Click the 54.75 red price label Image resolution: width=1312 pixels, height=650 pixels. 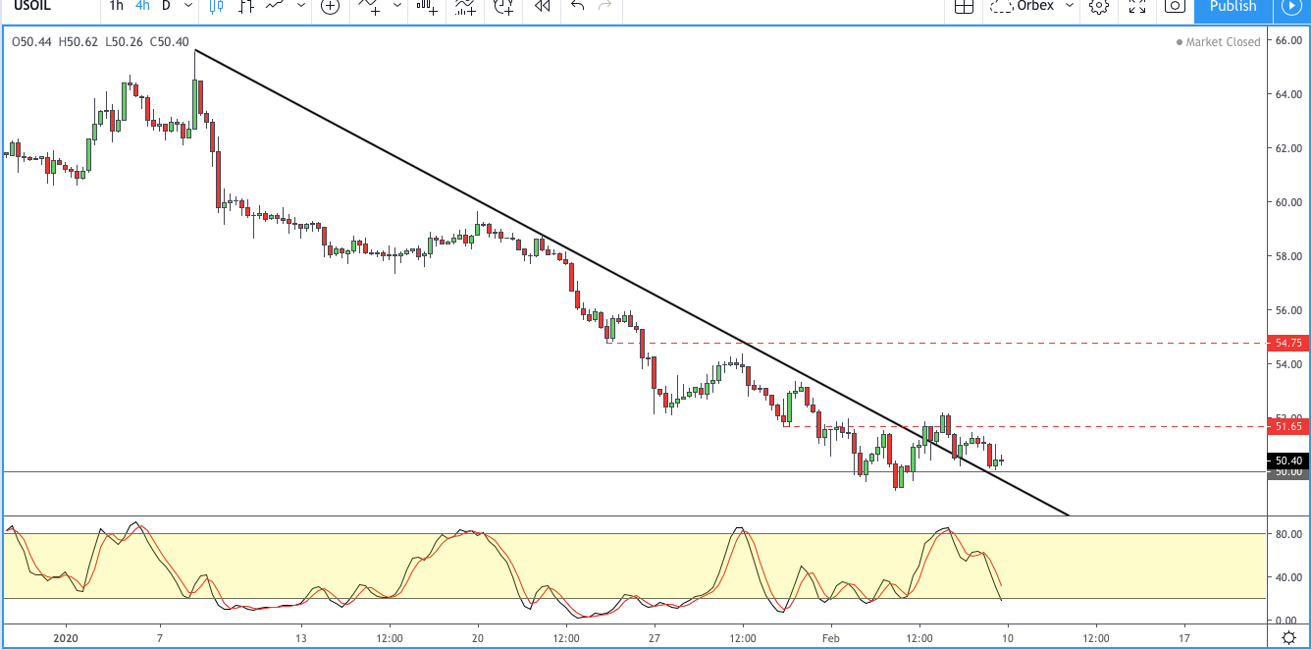click(1289, 343)
